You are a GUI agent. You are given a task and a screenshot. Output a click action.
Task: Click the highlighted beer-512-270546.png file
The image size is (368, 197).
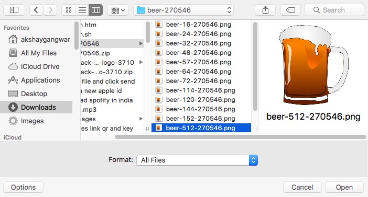(x=201, y=128)
